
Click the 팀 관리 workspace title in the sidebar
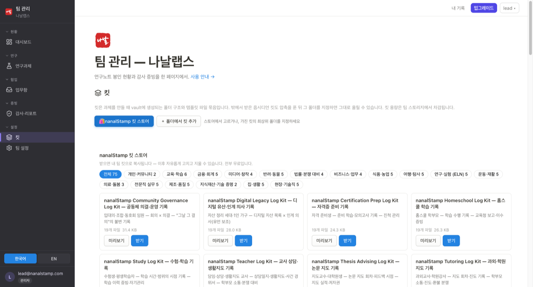point(23,8)
